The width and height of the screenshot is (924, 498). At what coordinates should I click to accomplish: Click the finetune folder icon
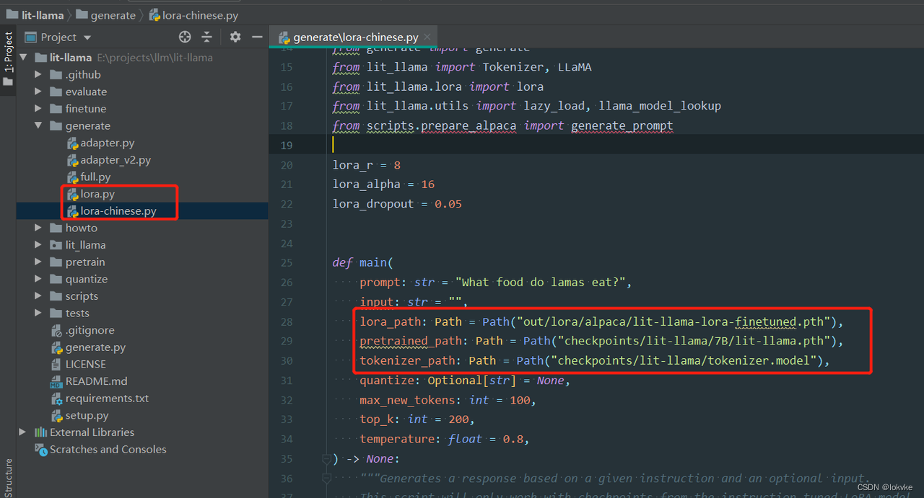56,109
